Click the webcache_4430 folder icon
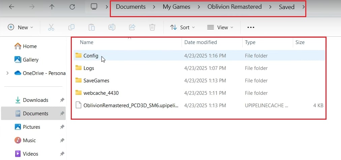Viewport: 341px width, 160px height. [78, 93]
